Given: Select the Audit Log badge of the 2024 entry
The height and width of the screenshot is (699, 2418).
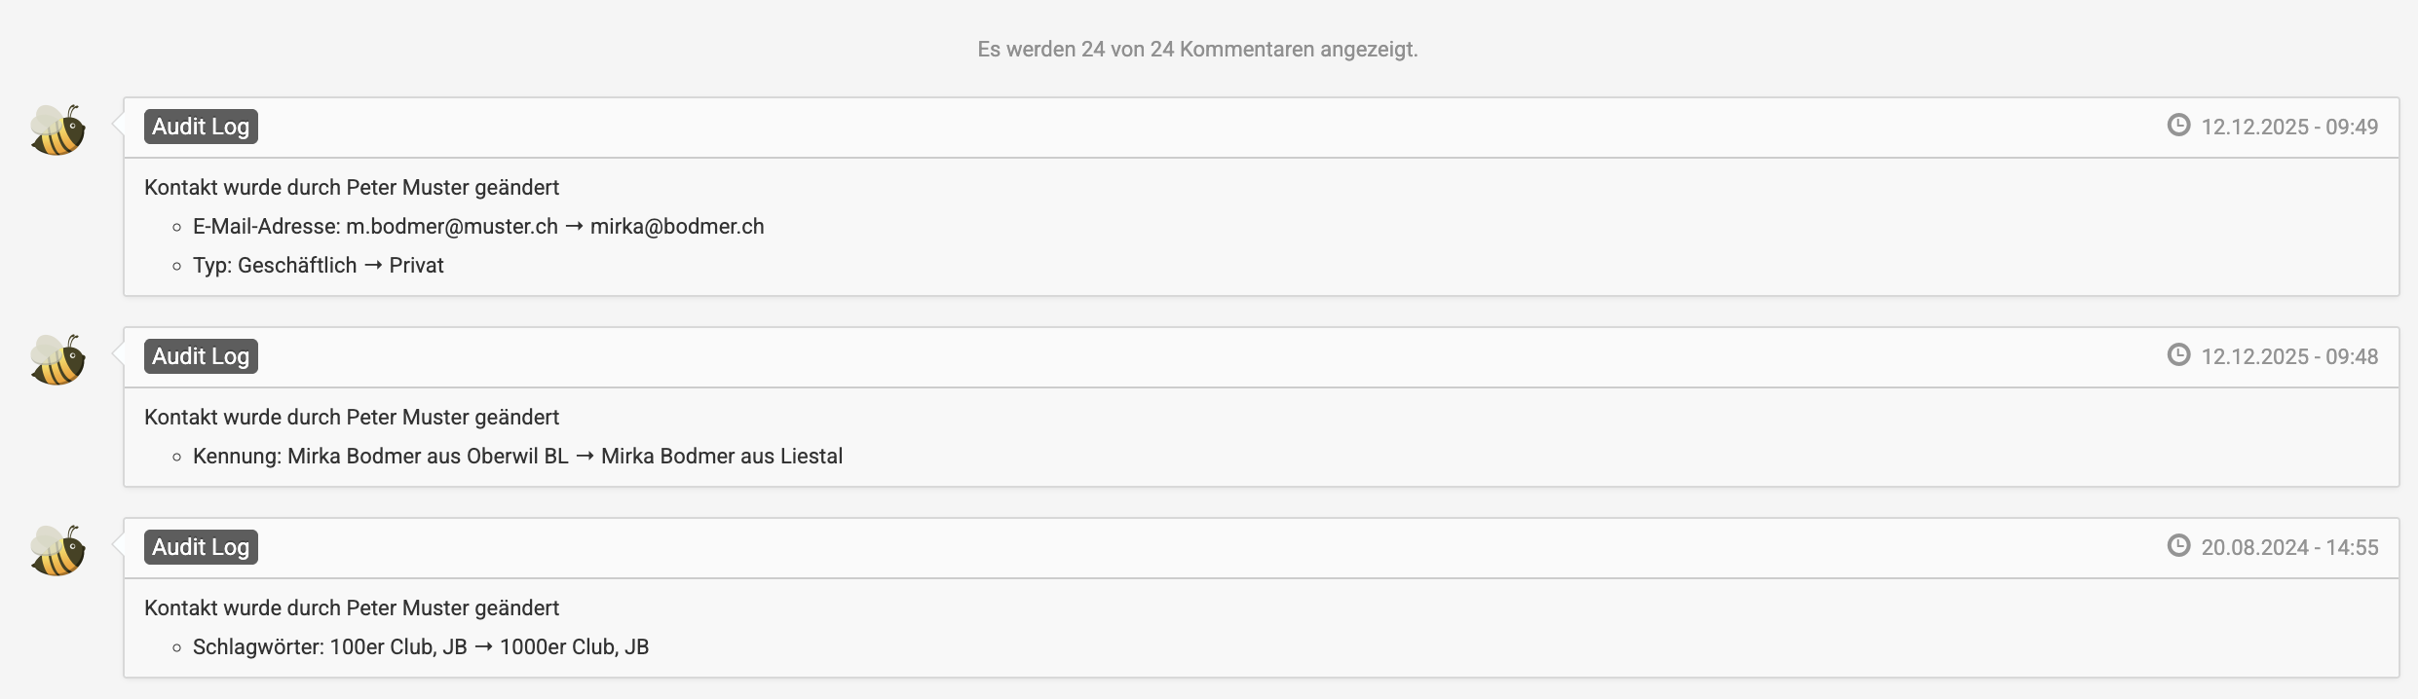Looking at the screenshot, I should pyautogui.click(x=201, y=547).
